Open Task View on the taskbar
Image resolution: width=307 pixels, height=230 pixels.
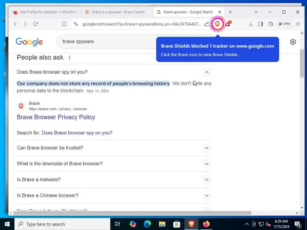[118, 224]
